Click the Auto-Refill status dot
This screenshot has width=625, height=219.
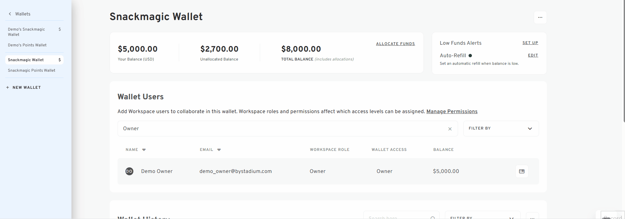coord(470,56)
